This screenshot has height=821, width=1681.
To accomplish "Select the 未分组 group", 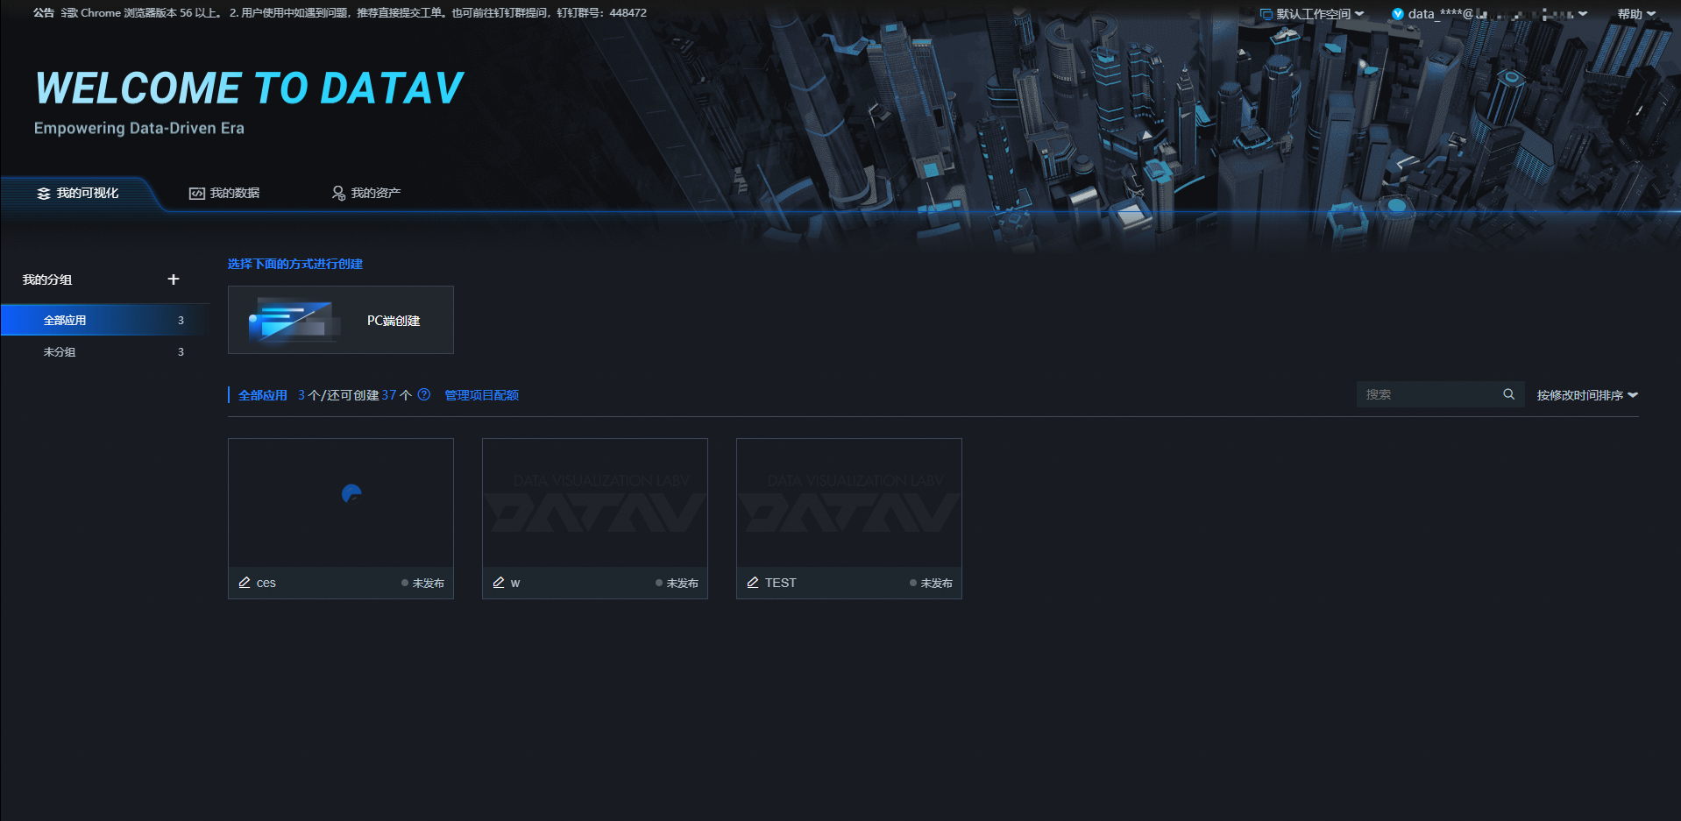I will (x=105, y=351).
